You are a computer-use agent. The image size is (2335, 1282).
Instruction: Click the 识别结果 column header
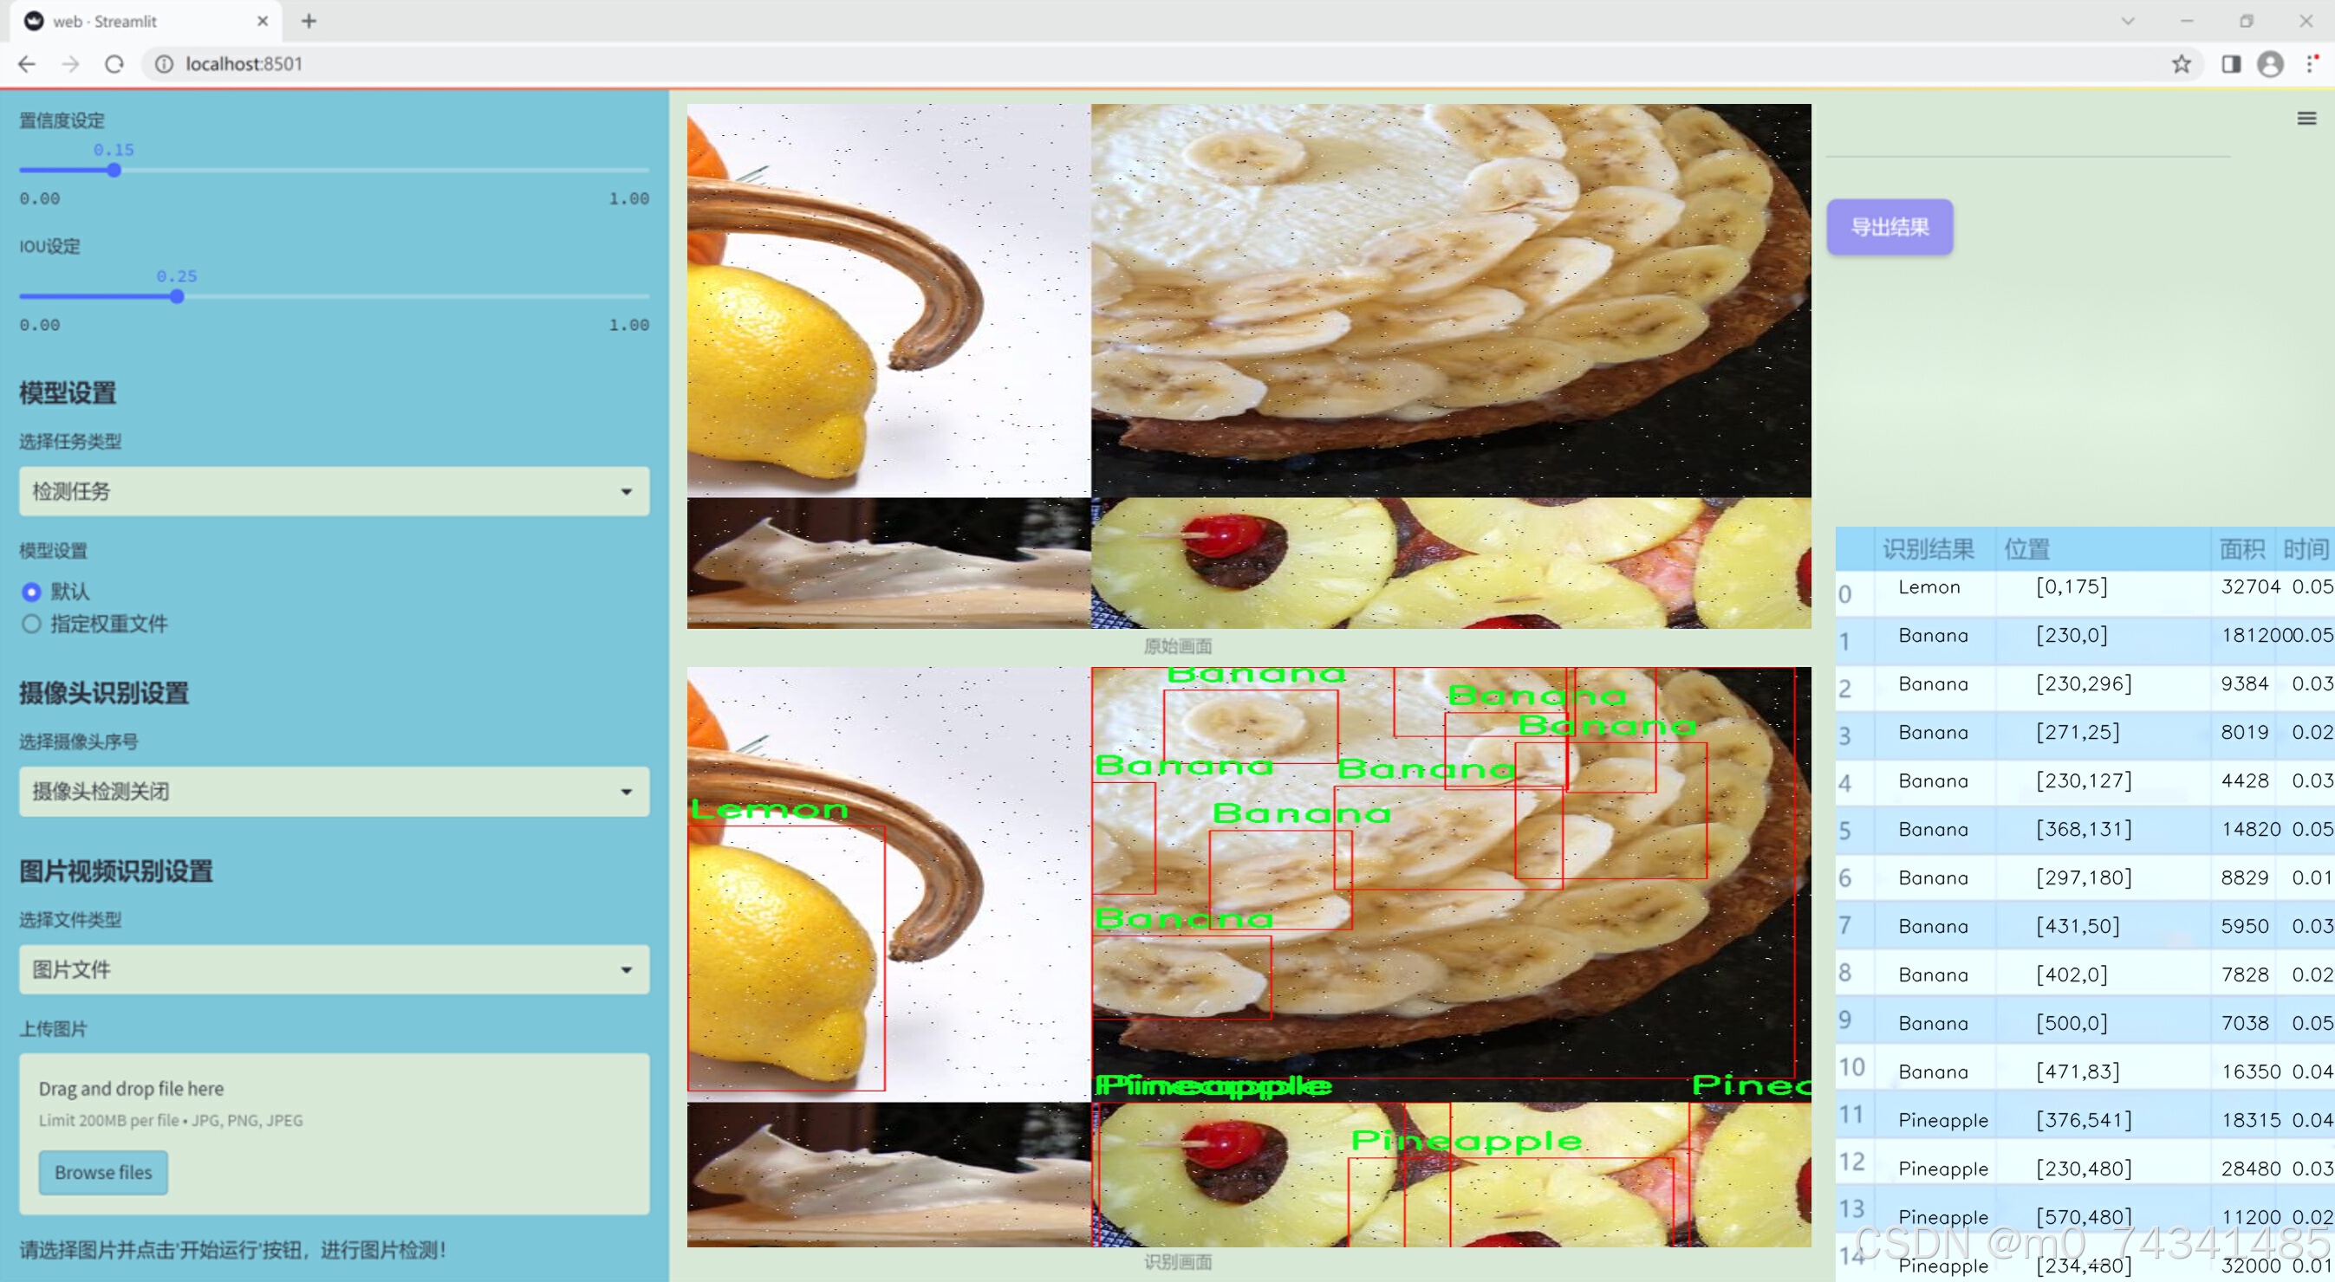tap(1927, 548)
